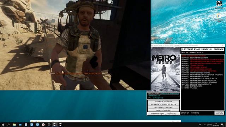The image size is (226, 127).
Task: Expand hidden tray icons chevron
Action: tap(205, 125)
